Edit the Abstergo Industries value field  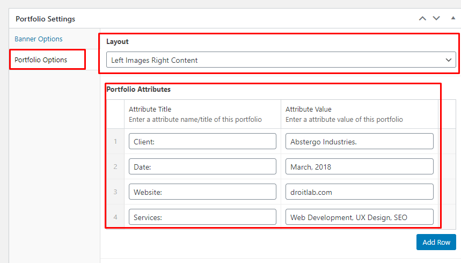tap(359, 142)
